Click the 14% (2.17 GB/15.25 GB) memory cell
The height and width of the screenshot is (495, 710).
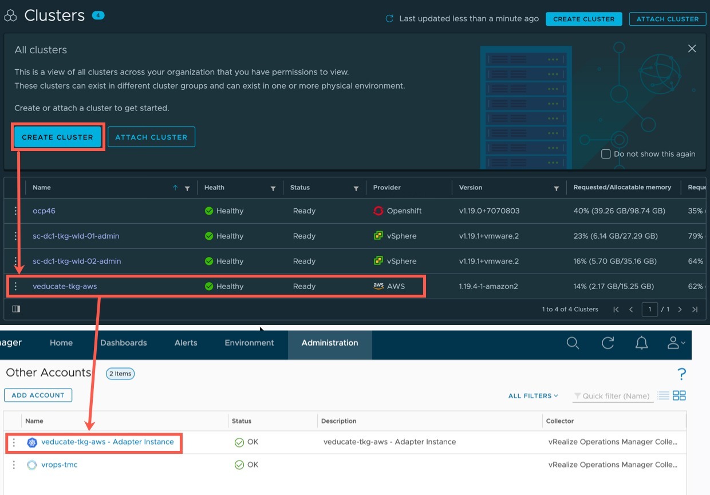[613, 287]
